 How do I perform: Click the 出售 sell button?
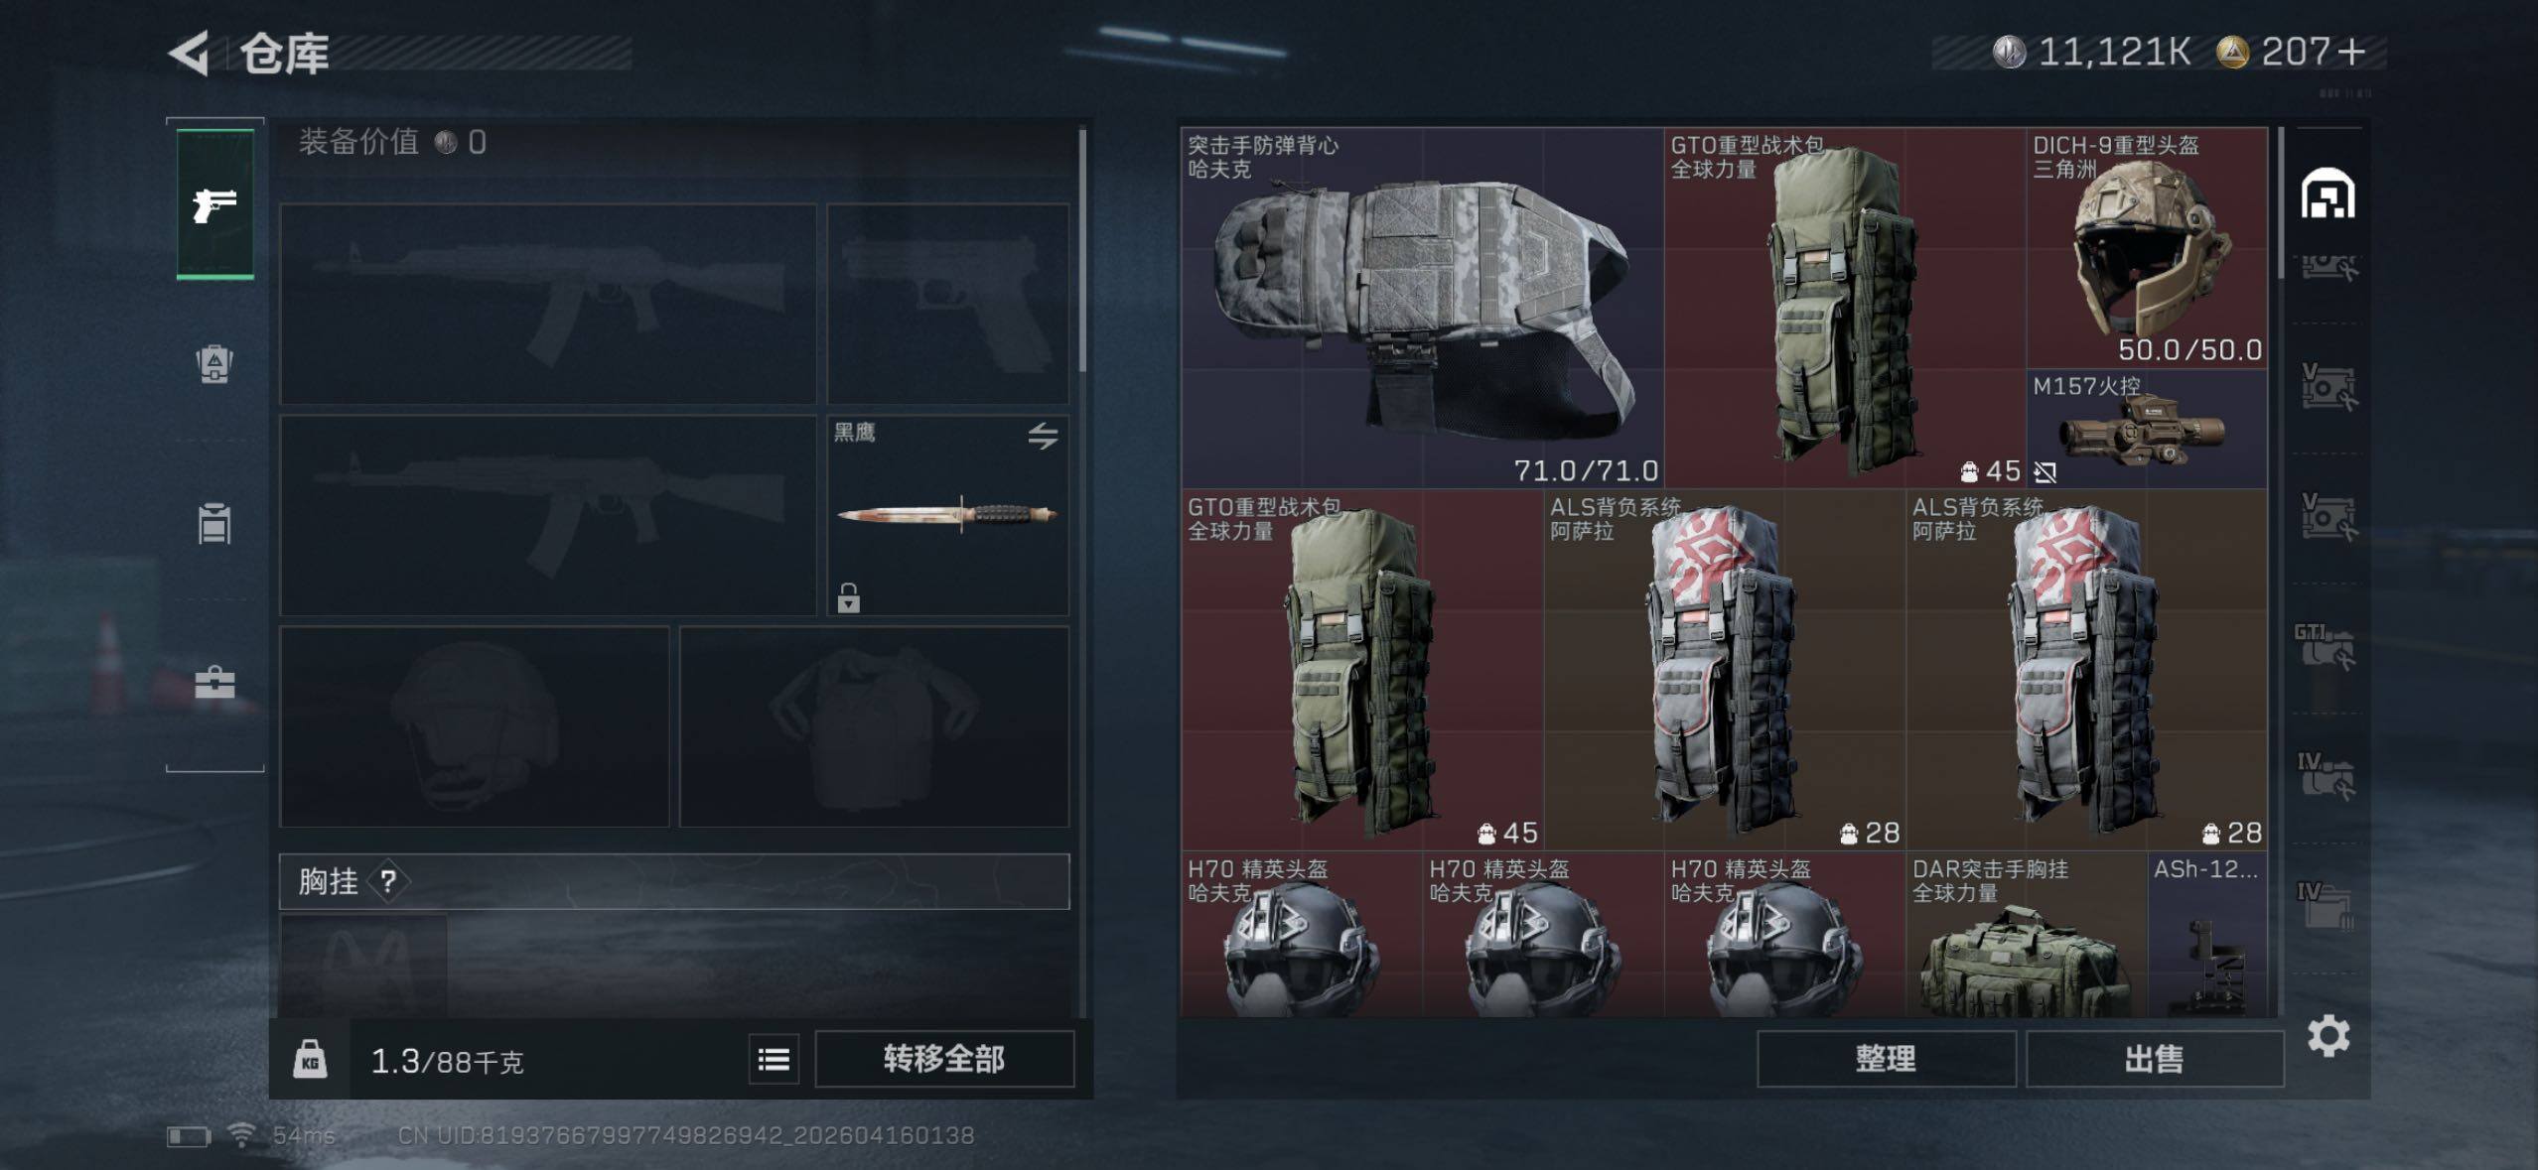pyautogui.click(x=2154, y=1059)
